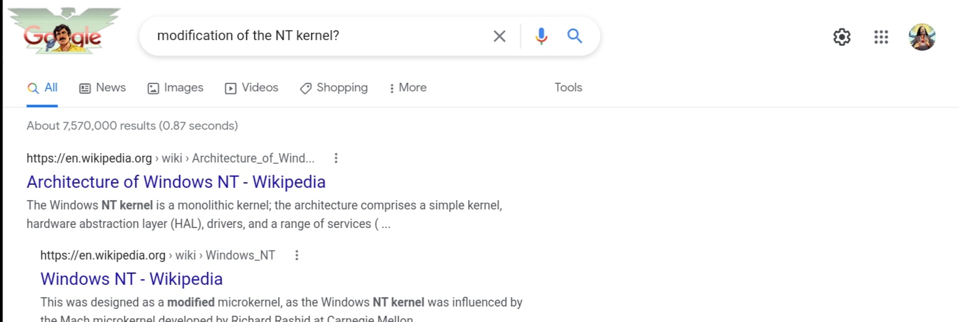Select the All results tab
The height and width of the screenshot is (322, 959).
pyautogui.click(x=43, y=88)
